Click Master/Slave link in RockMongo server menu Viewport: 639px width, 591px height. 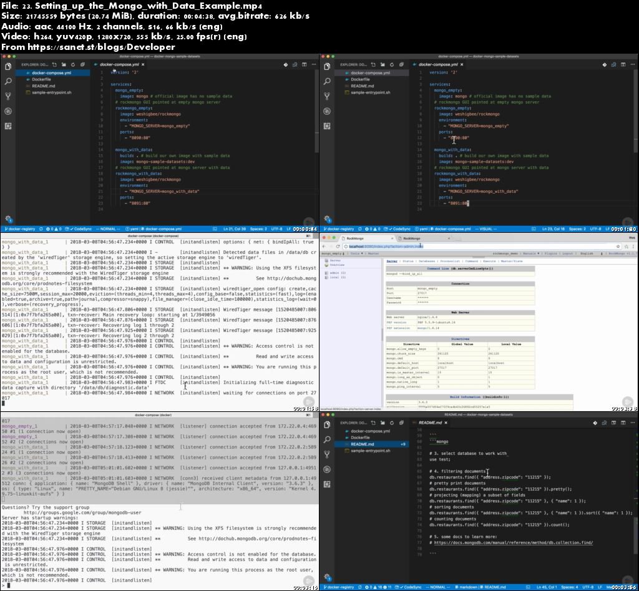[x=512, y=261]
